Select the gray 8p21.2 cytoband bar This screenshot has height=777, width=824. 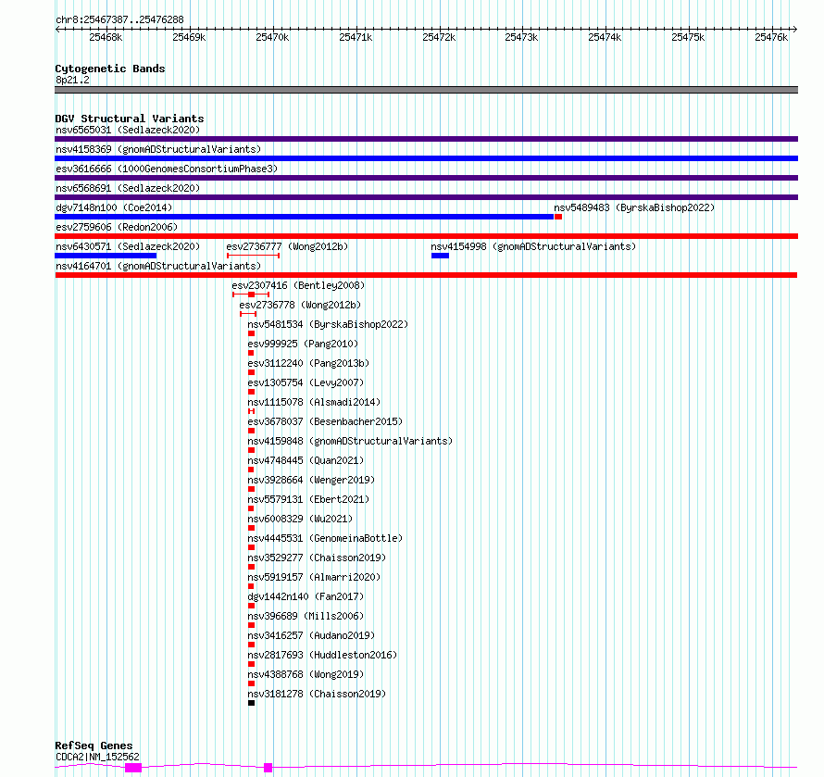point(426,90)
